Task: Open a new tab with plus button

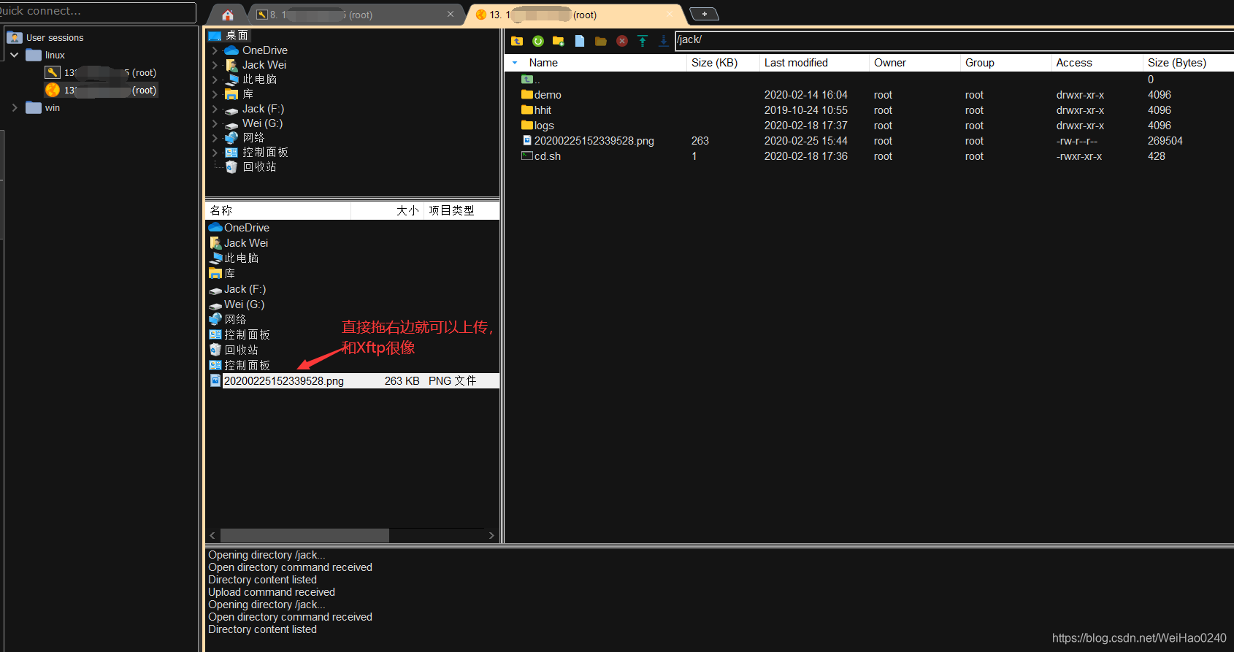Action: tap(704, 14)
